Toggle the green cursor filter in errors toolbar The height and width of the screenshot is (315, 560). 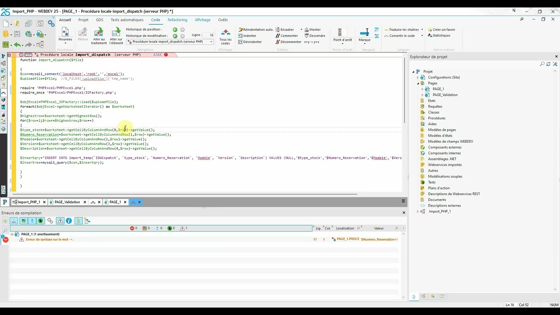[41, 221]
